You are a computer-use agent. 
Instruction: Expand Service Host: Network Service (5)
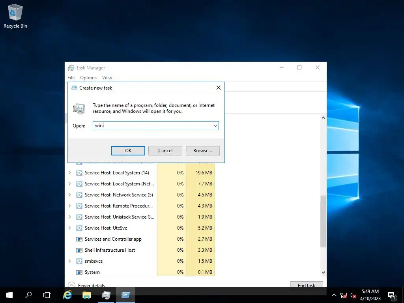[x=69, y=195]
